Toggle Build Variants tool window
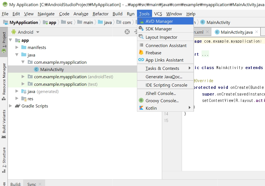Viewport: 265px width, 186px height. pos(4,124)
